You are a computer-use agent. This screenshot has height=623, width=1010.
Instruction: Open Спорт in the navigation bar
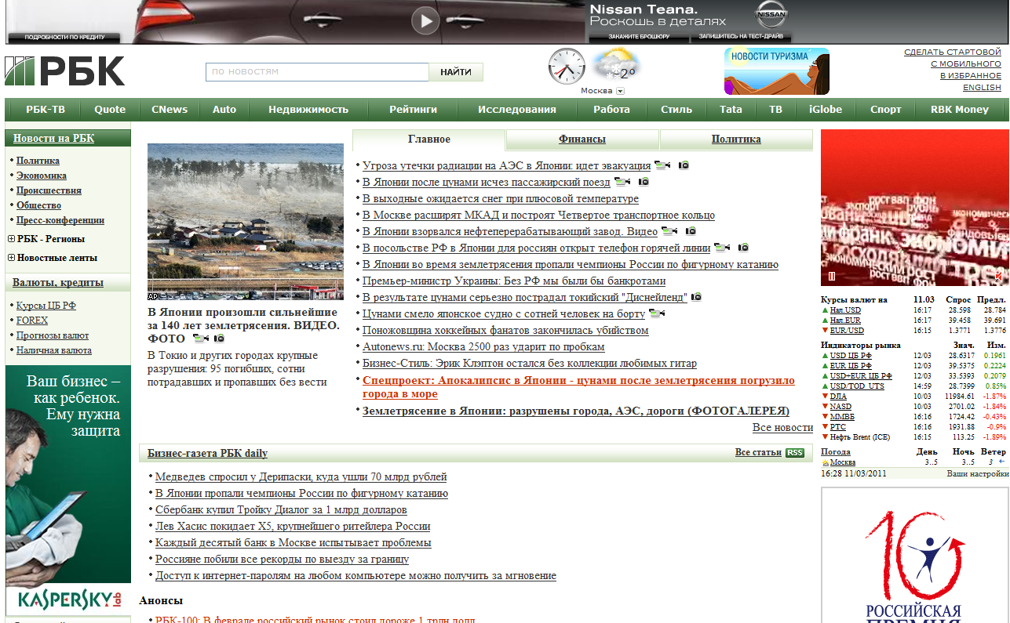[x=886, y=110]
